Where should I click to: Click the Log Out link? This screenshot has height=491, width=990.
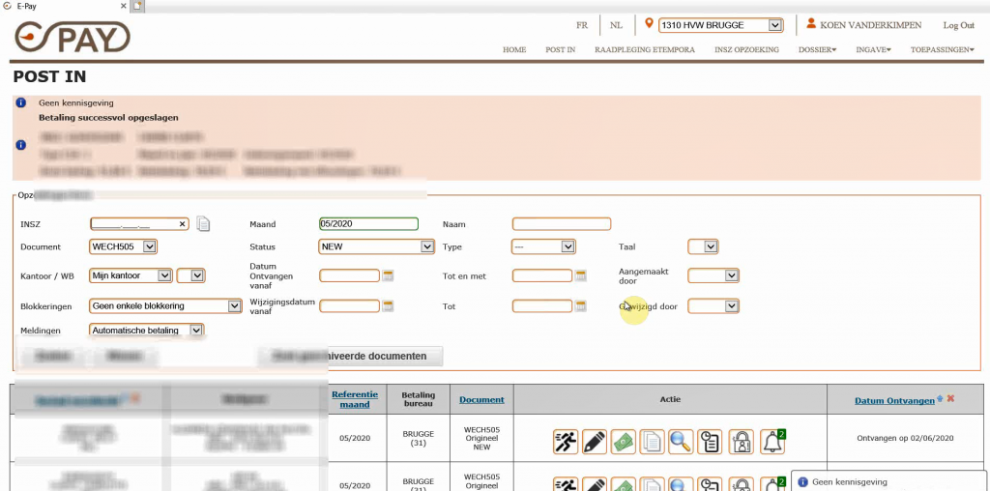click(x=958, y=25)
